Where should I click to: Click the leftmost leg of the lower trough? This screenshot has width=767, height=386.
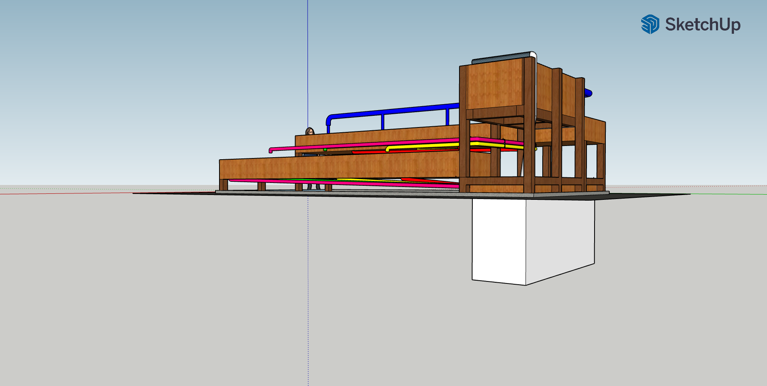[x=223, y=185]
